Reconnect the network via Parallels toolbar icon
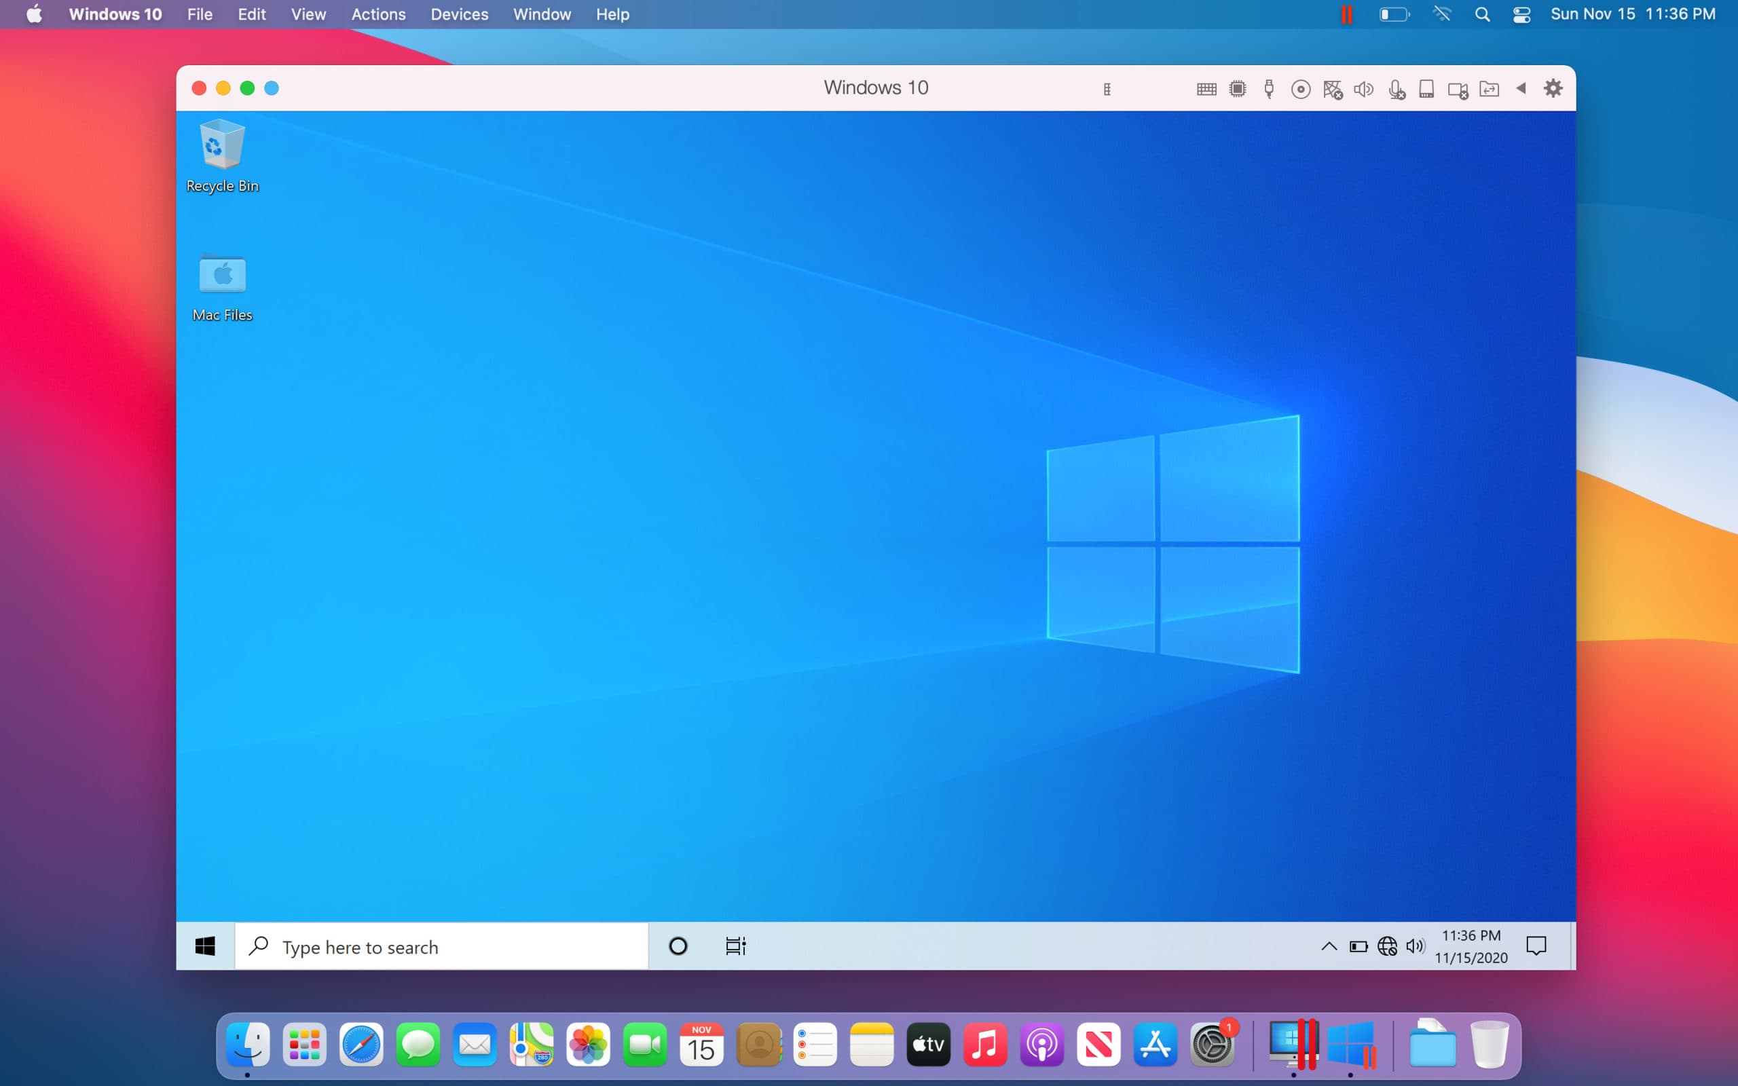 [x=1333, y=88]
